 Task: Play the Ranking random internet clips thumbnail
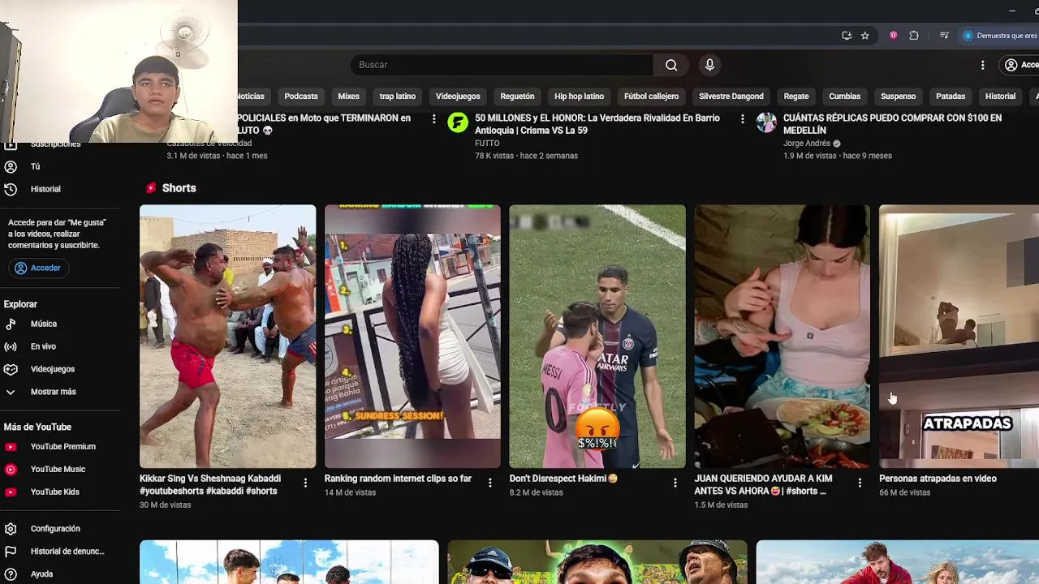point(412,336)
